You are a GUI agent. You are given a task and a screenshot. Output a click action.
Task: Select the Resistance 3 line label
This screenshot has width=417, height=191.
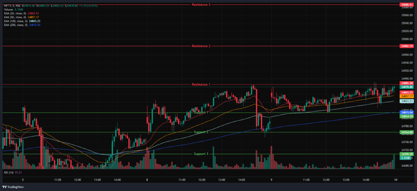tap(201, 4)
